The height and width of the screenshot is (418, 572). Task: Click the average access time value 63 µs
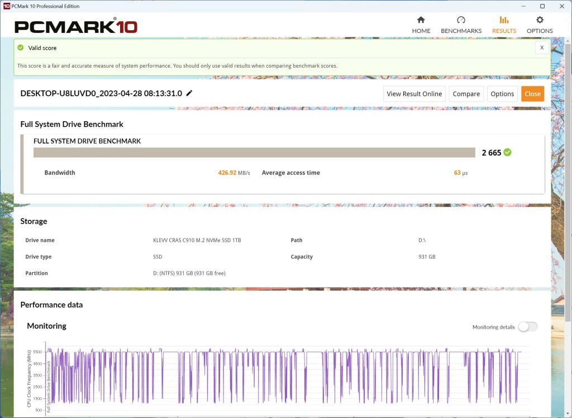click(460, 173)
